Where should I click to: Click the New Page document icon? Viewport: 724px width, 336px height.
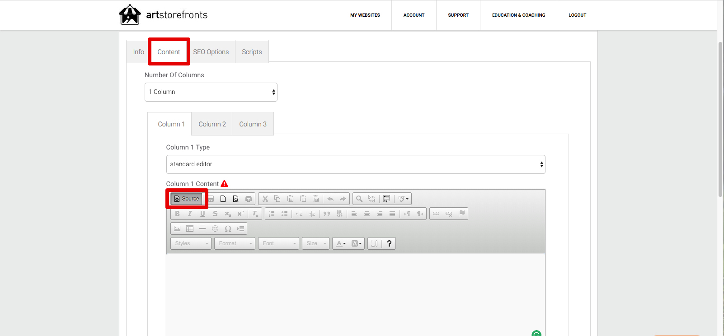tap(223, 199)
